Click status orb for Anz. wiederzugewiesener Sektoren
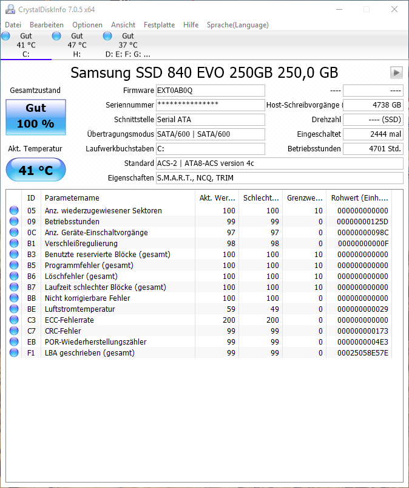The width and height of the screenshot is (409, 488). click(x=14, y=210)
